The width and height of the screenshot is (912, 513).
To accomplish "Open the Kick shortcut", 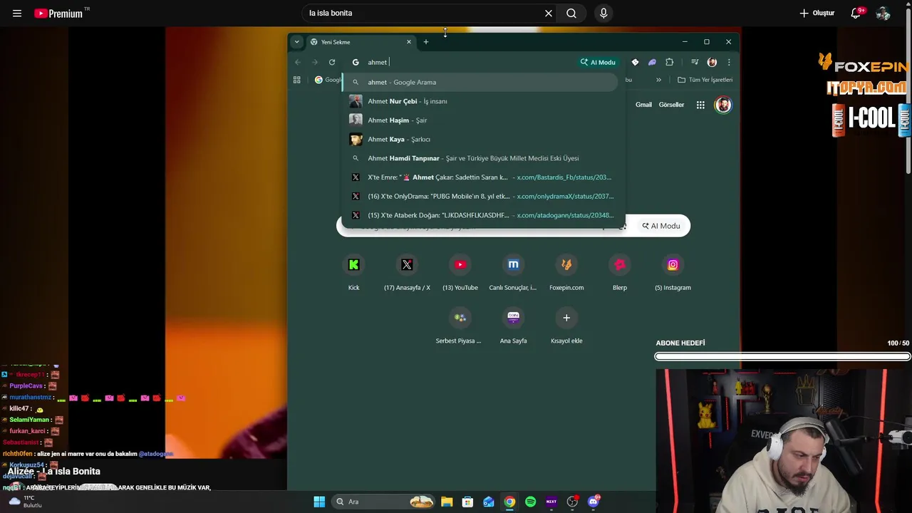I will tap(354, 273).
